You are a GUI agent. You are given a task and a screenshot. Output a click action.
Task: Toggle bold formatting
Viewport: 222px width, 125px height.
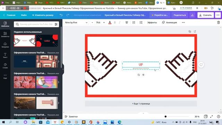[115, 23]
